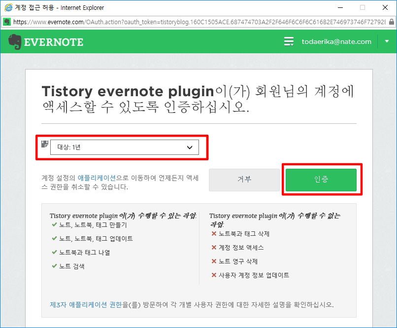Click the '노트북과 태그 나열' permission text
The width and height of the screenshot is (397, 328).
(x=85, y=253)
